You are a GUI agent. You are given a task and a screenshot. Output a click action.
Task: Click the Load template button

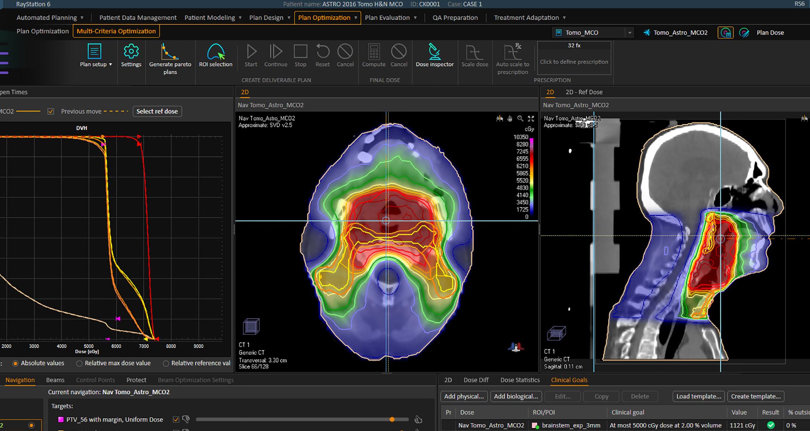tap(698, 396)
